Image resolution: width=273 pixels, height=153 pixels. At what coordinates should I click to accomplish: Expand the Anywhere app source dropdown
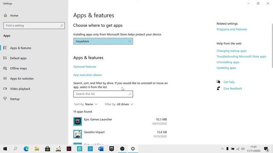[103, 41]
